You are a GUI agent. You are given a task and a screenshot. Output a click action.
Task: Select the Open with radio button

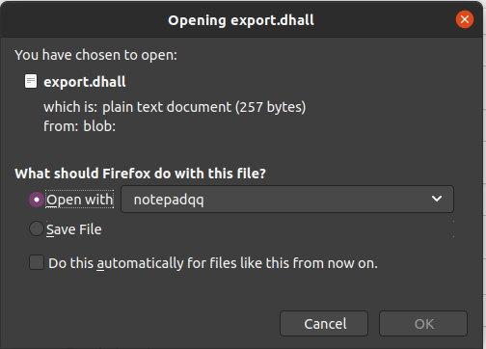[x=37, y=200]
